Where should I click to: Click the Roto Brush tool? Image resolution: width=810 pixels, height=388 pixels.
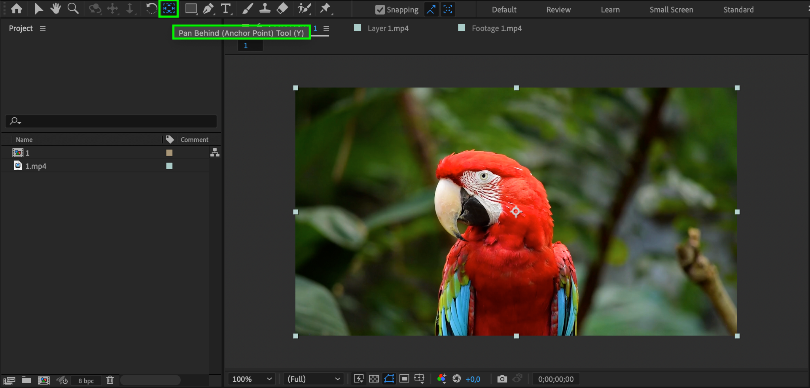(x=304, y=9)
